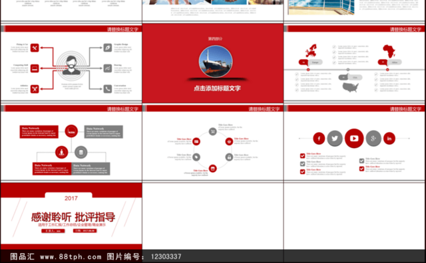Click the red laptop computer icon
426x263 pixels.
tap(35, 68)
